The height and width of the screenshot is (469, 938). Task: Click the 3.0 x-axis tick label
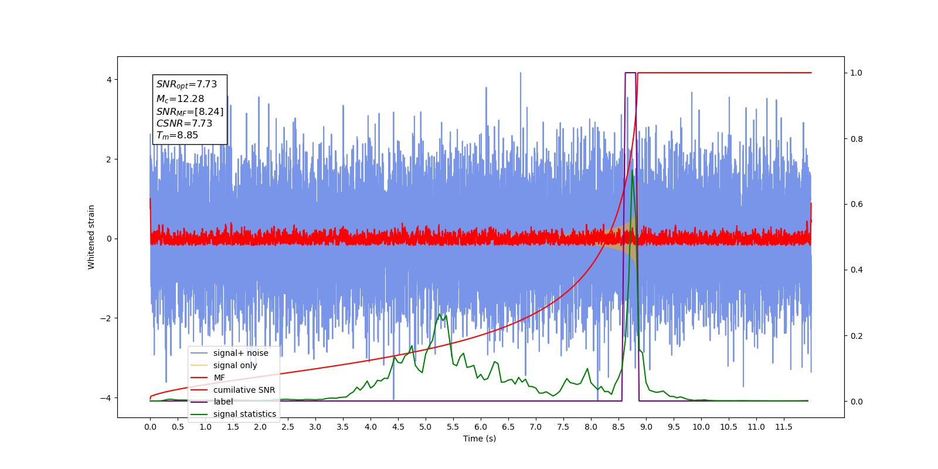click(315, 427)
